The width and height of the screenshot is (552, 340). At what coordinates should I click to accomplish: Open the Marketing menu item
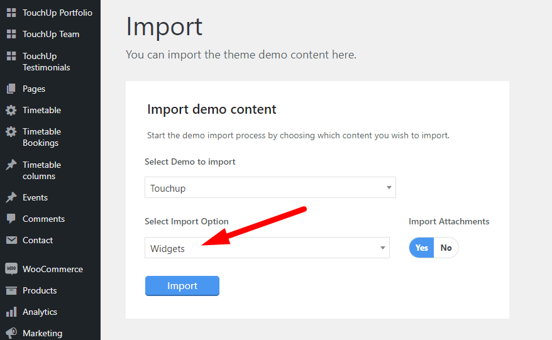tap(43, 333)
